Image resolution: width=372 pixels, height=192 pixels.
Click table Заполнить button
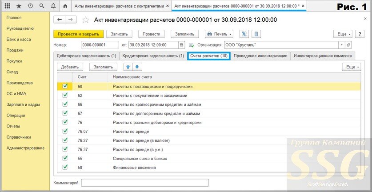103,67
